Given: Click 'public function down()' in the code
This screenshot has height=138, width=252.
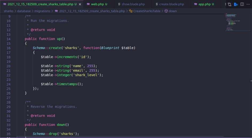Looking at the screenshot, I should pos(47,125).
